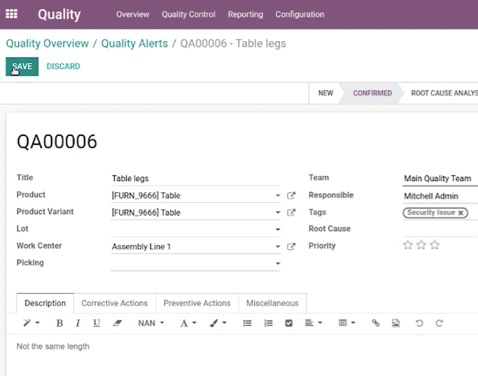
Task: Expand the Picking dropdown arrow
Action: click(x=277, y=263)
